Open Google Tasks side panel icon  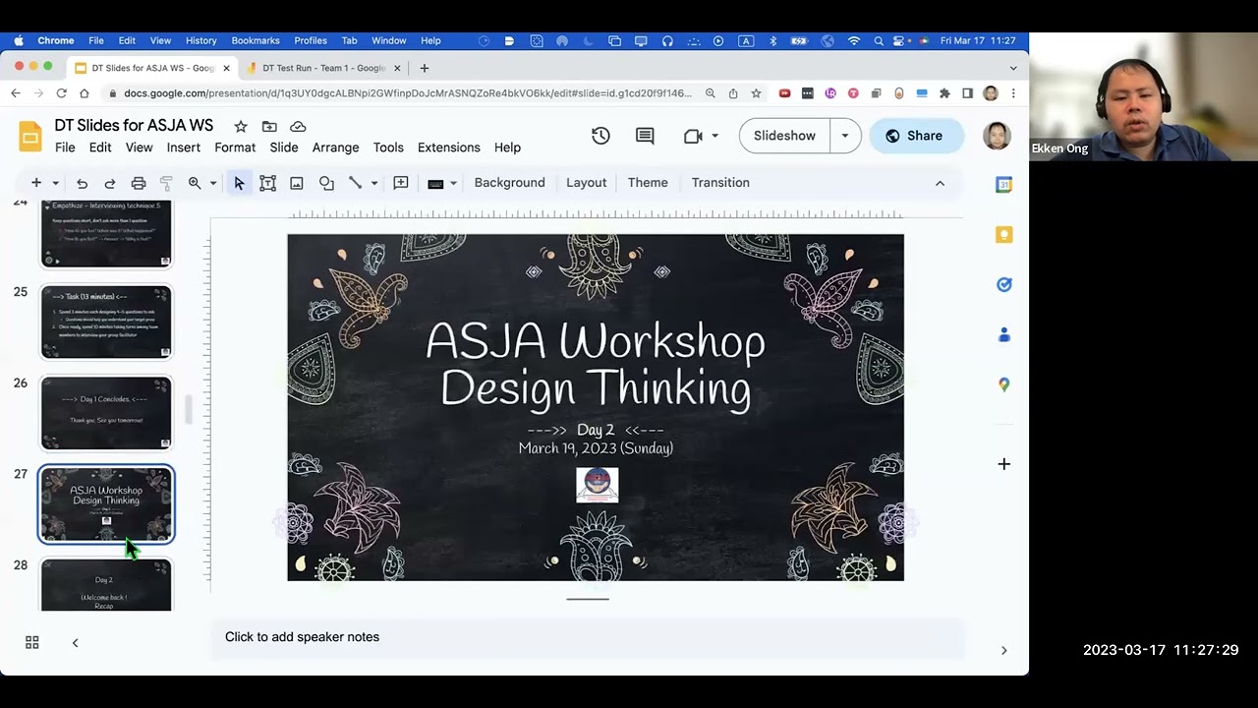(1003, 285)
